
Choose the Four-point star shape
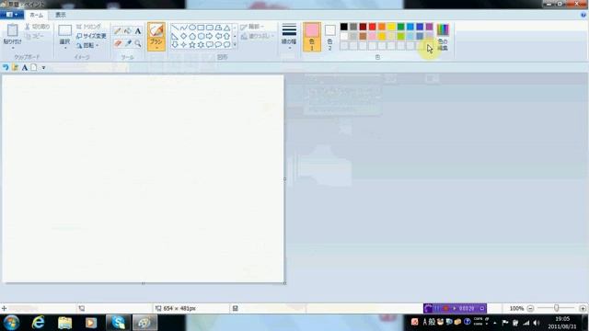183,45
